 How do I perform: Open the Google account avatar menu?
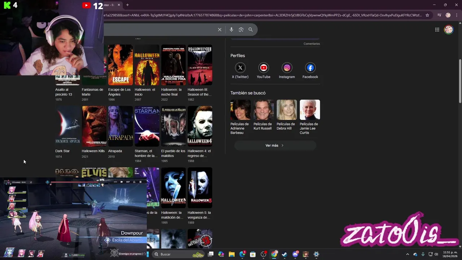(x=449, y=30)
